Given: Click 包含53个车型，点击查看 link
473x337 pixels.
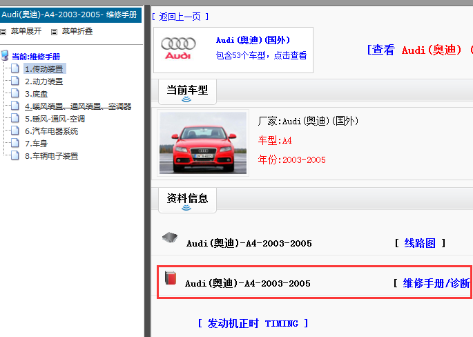Looking at the screenshot, I should [261, 55].
